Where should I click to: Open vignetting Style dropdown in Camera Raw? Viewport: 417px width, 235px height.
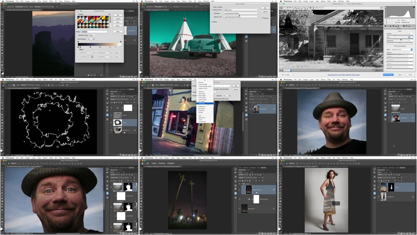402,49
